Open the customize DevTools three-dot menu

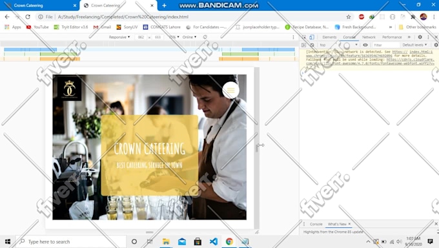428,37
